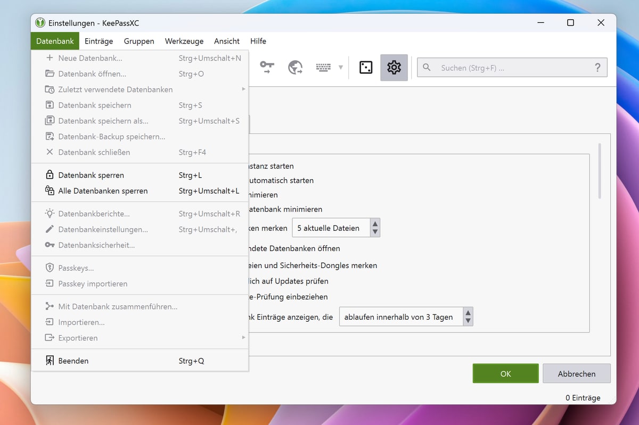
Task: Choose Alle Datenbanken sperren
Action: coord(140,191)
